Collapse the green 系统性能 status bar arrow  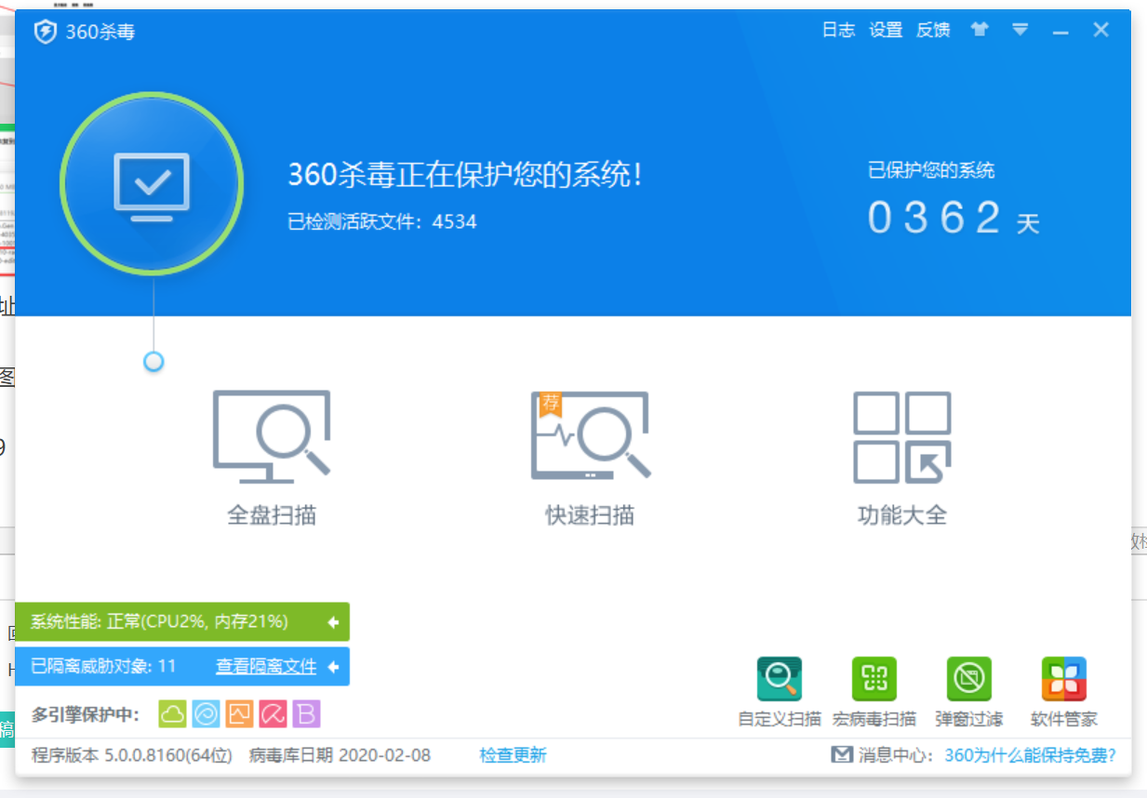click(x=333, y=622)
